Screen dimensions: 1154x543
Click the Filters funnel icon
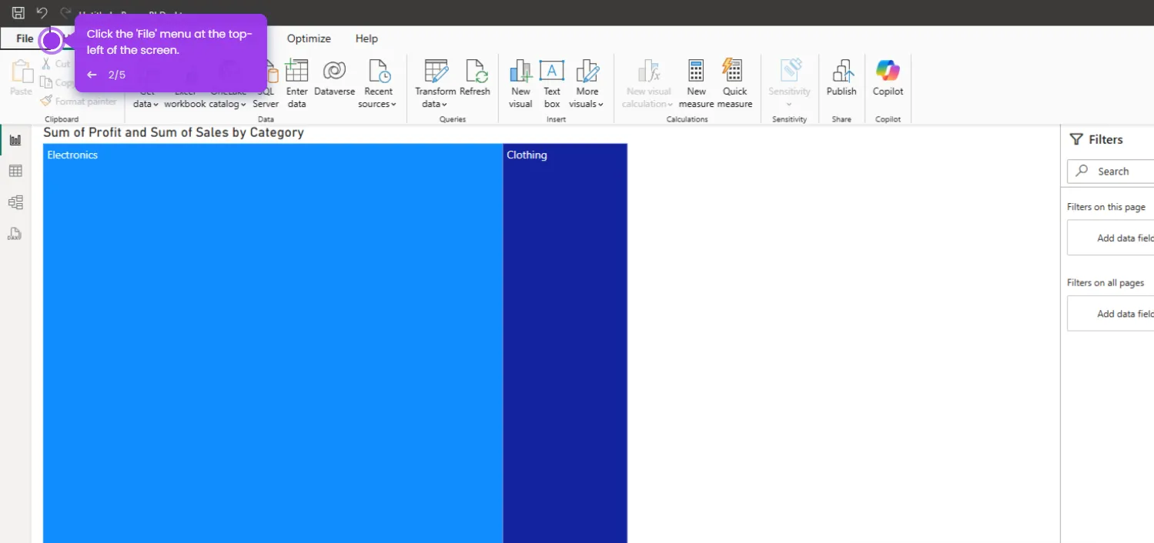click(1076, 139)
